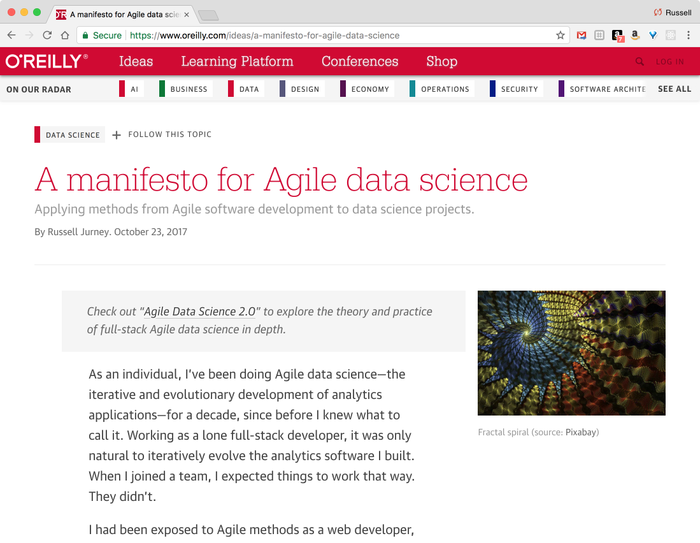This screenshot has height=543, width=700.
Task: Bookmark the page with the star icon
Action: pyautogui.click(x=559, y=35)
